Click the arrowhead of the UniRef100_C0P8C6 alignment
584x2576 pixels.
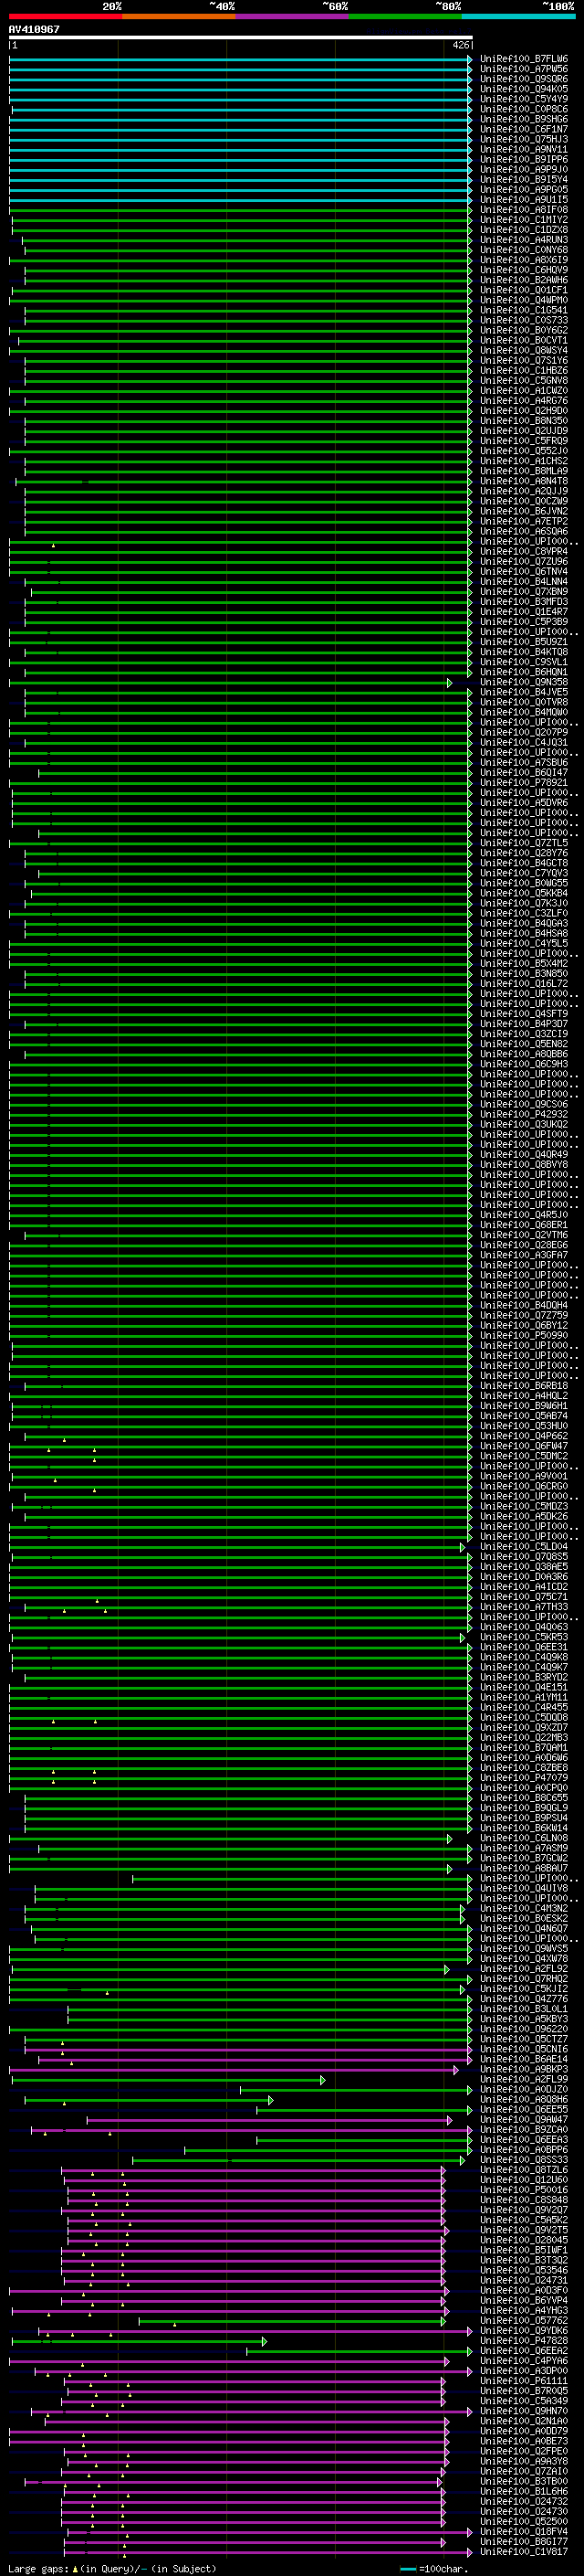pos(470,109)
